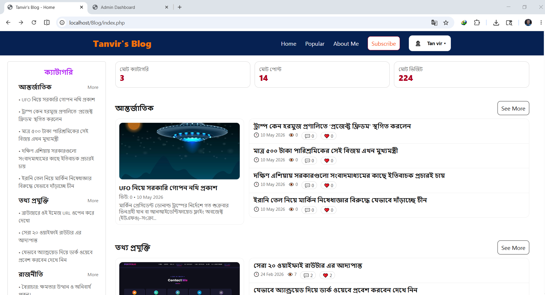Like the ইরানি তেল post heart button
The height and width of the screenshot is (295, 545).
(328, 210)
